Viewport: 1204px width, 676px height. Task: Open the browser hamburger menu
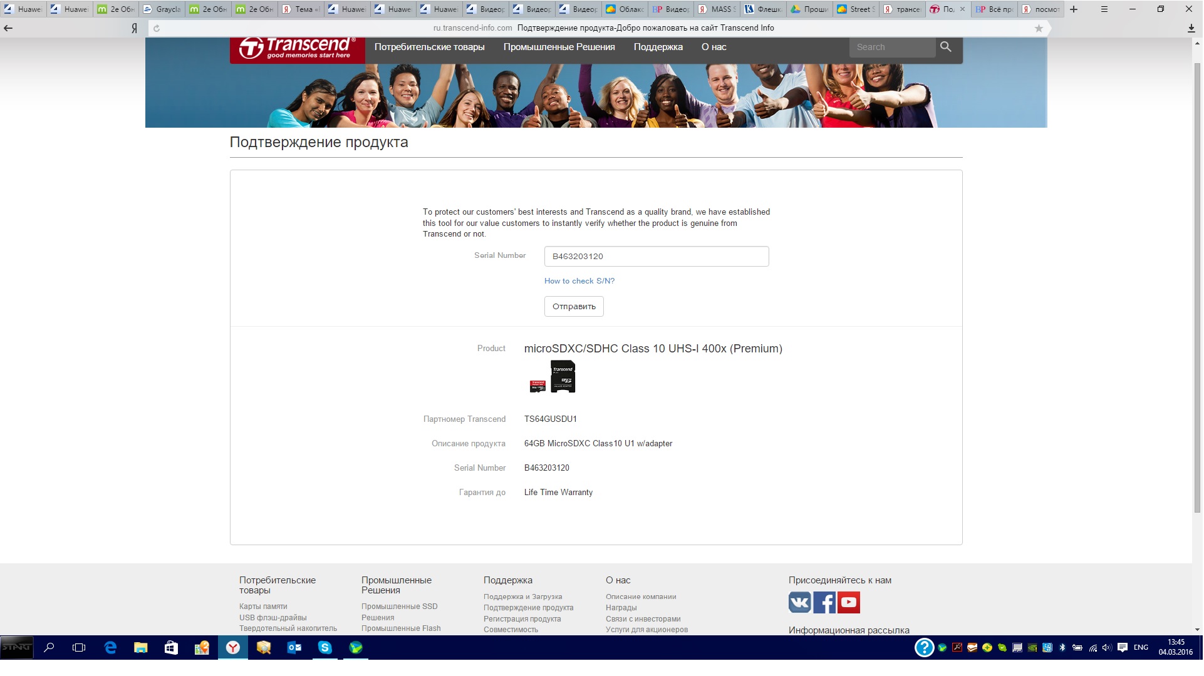tap(1104, 9)
